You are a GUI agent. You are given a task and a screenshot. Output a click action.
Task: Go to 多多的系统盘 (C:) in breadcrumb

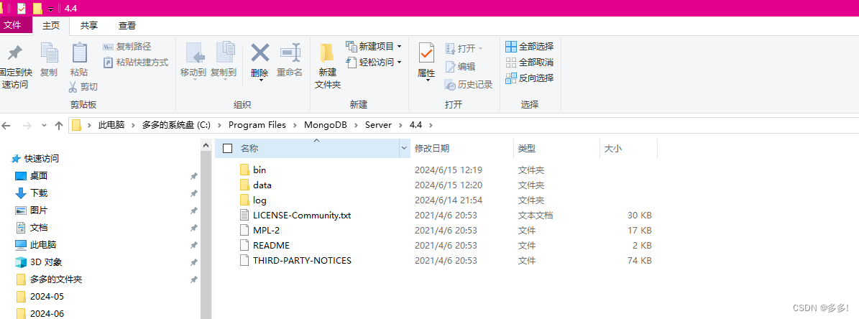176,125
